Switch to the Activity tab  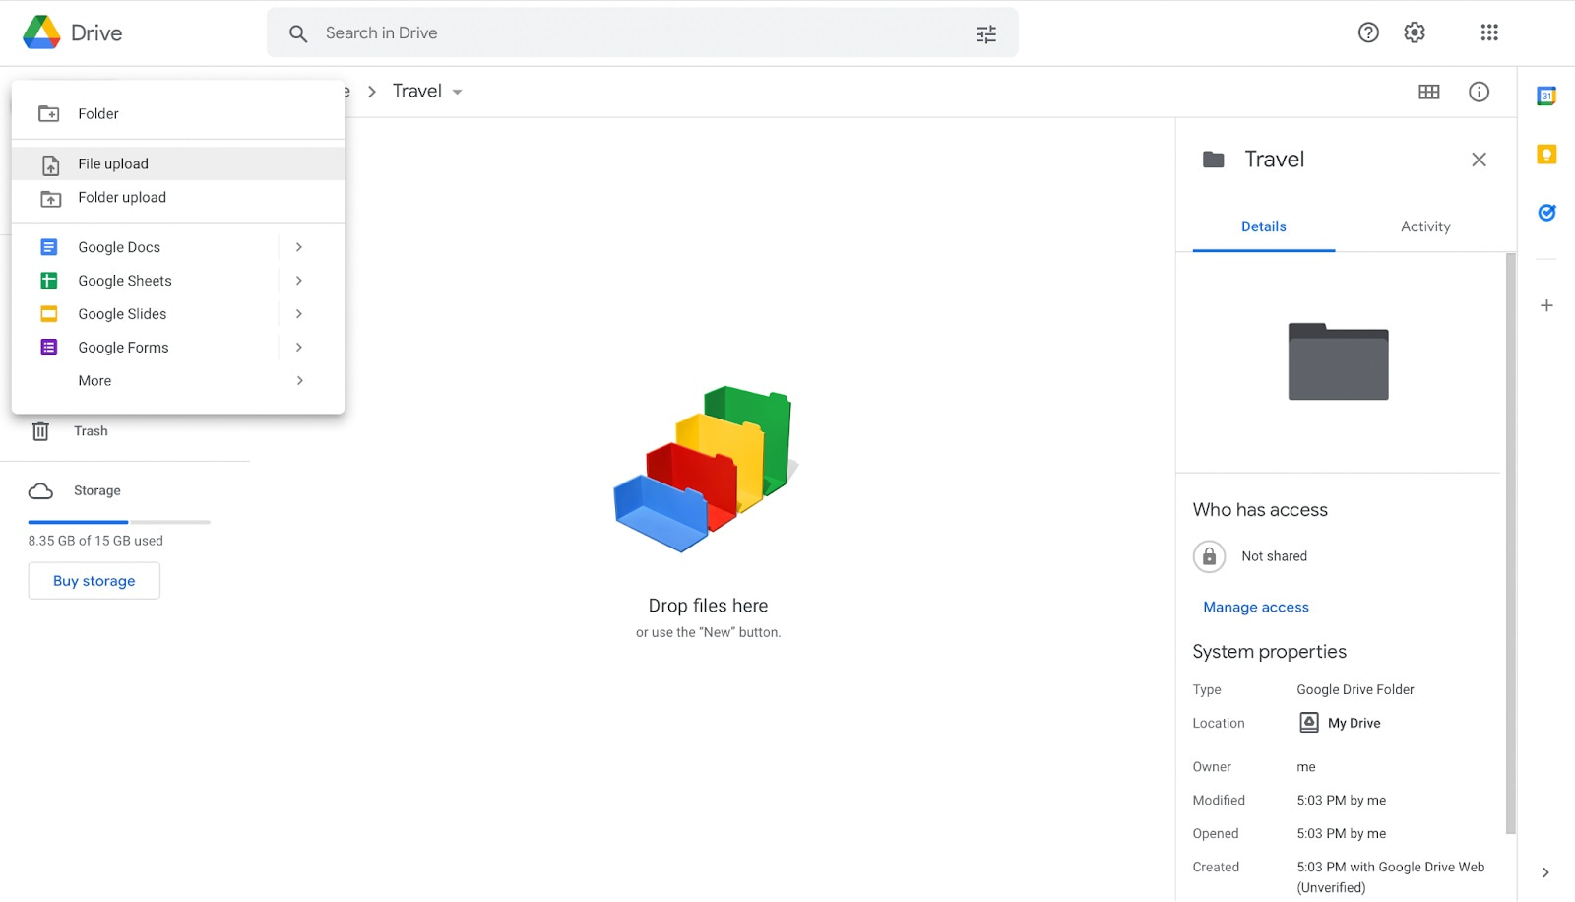click(1425, 226)
